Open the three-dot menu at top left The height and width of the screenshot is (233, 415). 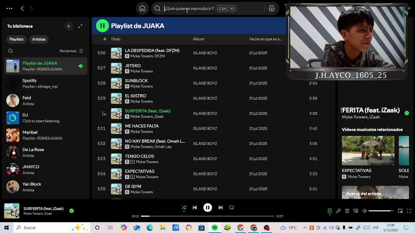(x=9, y=8)
